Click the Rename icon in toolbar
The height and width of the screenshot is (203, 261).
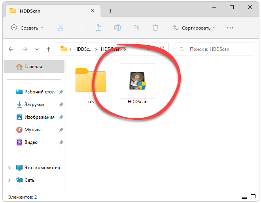tap(117, 28)
